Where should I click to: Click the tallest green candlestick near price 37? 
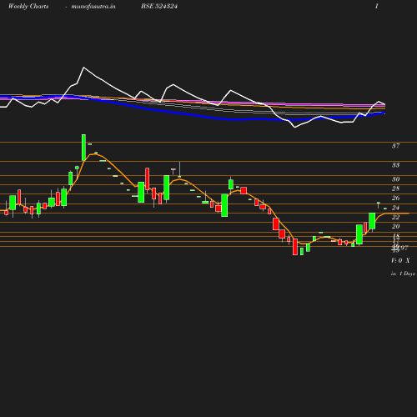pyautogui.click(x=83, y=148)
